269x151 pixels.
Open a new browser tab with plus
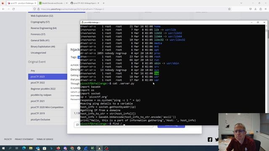pos(103,3)
